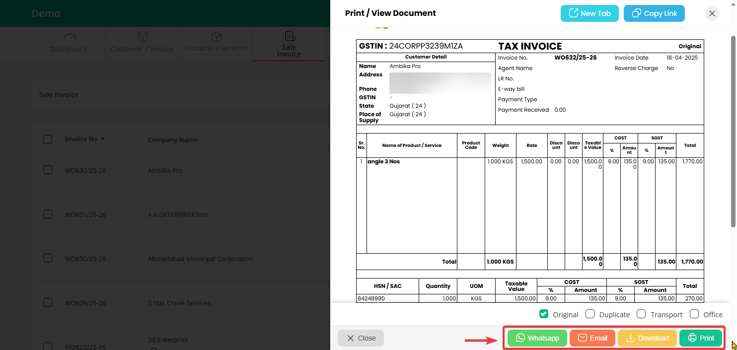Screen dimensions: 737x350
Task: Open the Sale Invoice tab
Action: pos(289,44)
